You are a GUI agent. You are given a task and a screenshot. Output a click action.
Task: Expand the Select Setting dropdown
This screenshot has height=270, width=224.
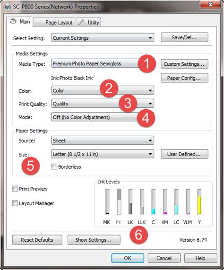coord(103,38)
